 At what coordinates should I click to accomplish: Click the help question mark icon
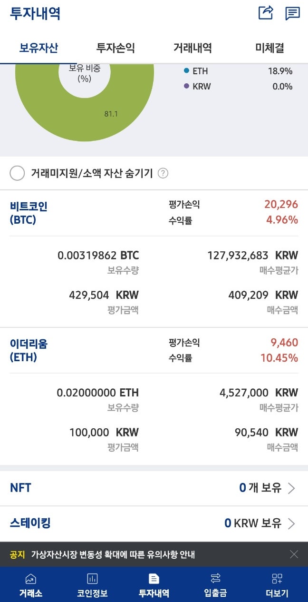163,173
